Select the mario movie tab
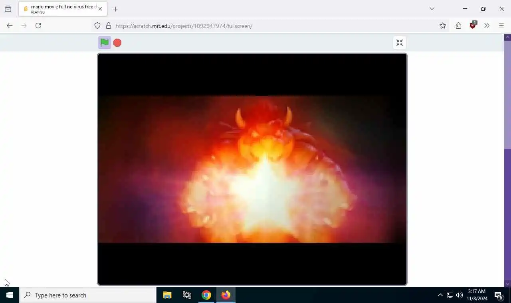This screenshot has width=511, height=303. coord(62,9)
